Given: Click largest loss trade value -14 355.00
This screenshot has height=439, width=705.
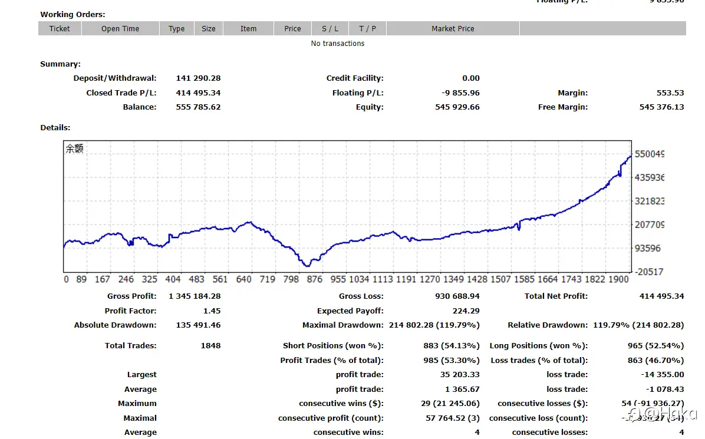Looking at the screenshot, I should point(663,375).
